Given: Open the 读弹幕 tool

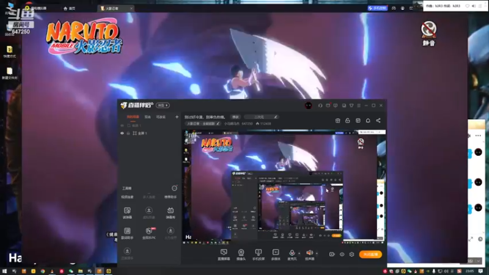Looking at the screenshot, I should 127,212.
